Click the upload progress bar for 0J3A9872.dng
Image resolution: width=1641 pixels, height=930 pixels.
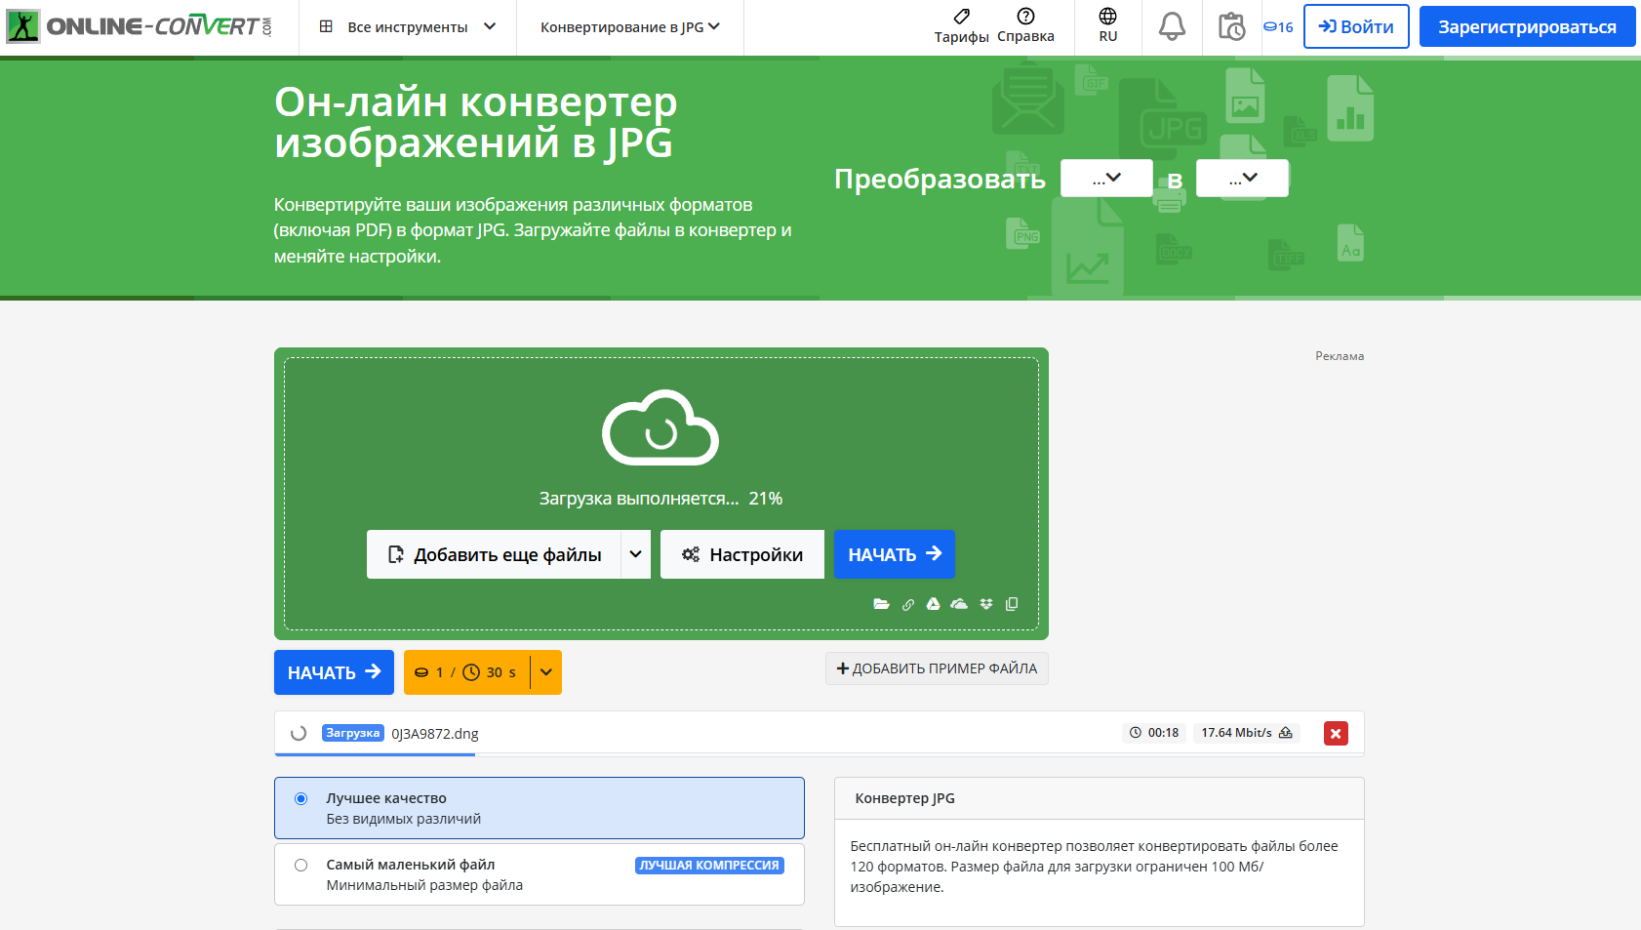click(819, 754)
